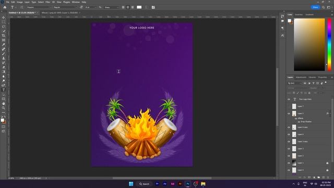This screenshot has height=188, width=334.
Task: Open Premiere Pro from the taskbar
Action: (157, 184)
